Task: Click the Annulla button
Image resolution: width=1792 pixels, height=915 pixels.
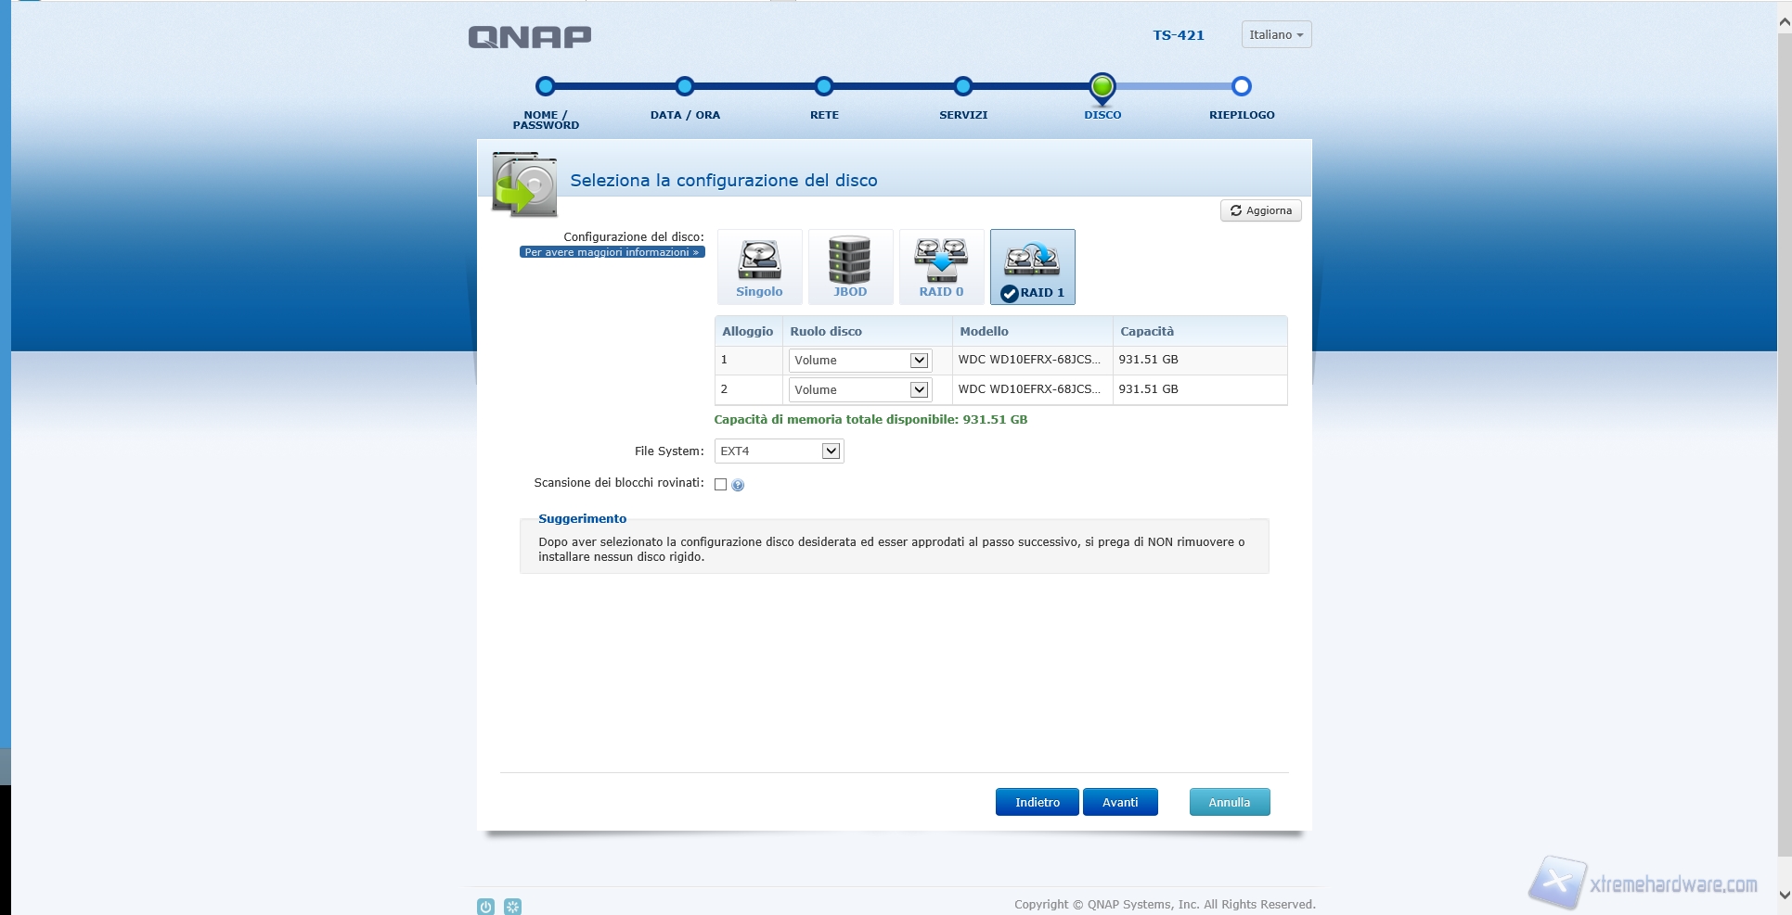Action: [1229, 803]
